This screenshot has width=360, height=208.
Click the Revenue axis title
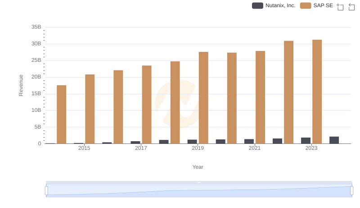[21, 85]
